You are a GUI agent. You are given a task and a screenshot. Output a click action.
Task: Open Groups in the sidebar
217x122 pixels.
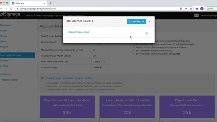4,36
